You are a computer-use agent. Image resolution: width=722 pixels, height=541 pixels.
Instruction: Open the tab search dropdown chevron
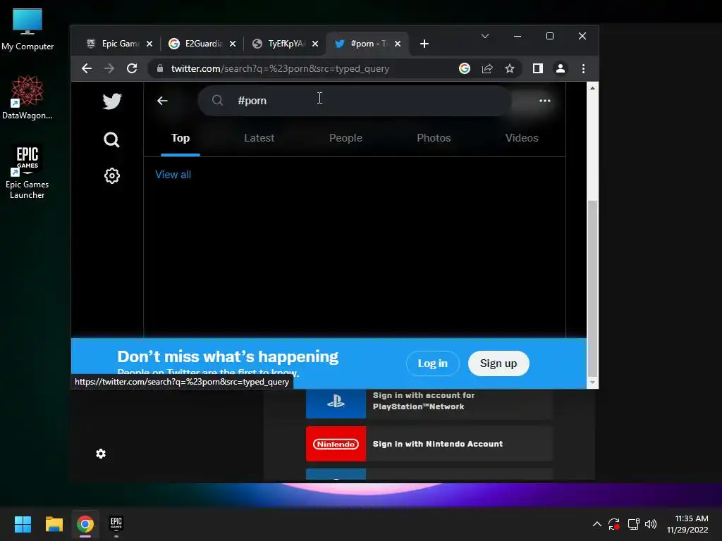[x=485, y=36]
